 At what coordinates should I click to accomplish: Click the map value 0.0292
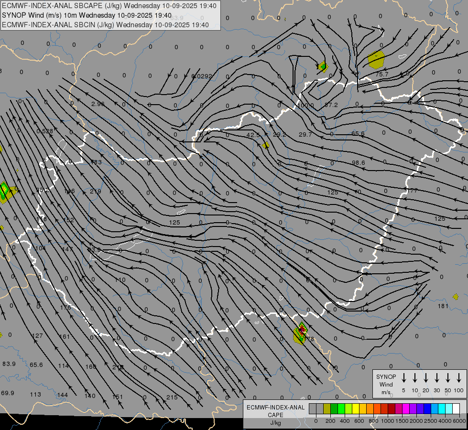pyautogui.click(x=202, y=76)
